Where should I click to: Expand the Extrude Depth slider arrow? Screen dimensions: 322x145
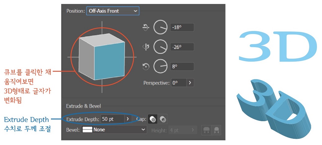128,119
